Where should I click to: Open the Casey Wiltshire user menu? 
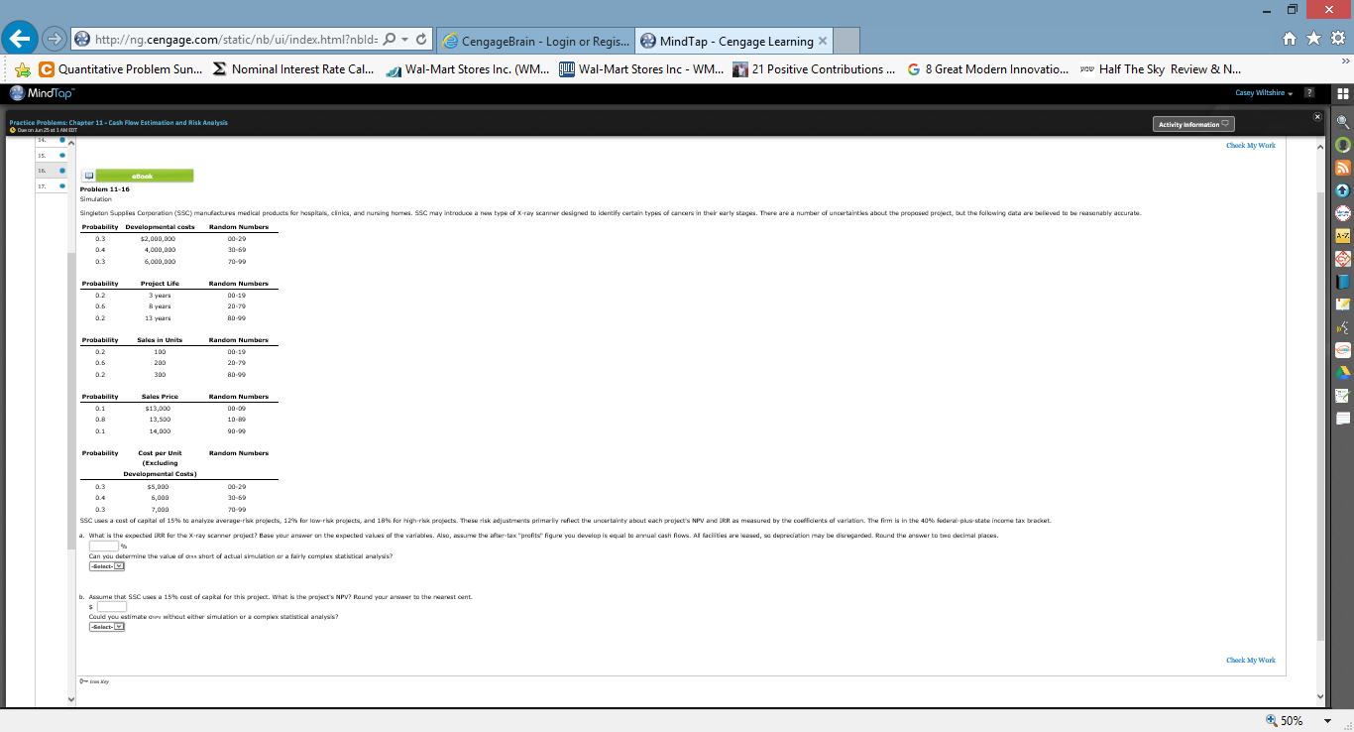point(1264,93)
